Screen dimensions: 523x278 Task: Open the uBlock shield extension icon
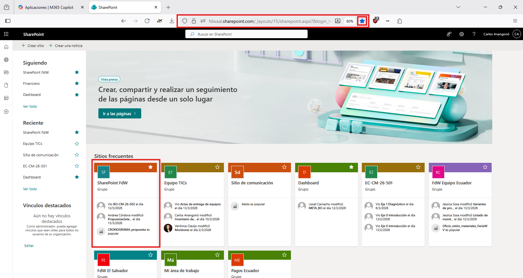375,21
